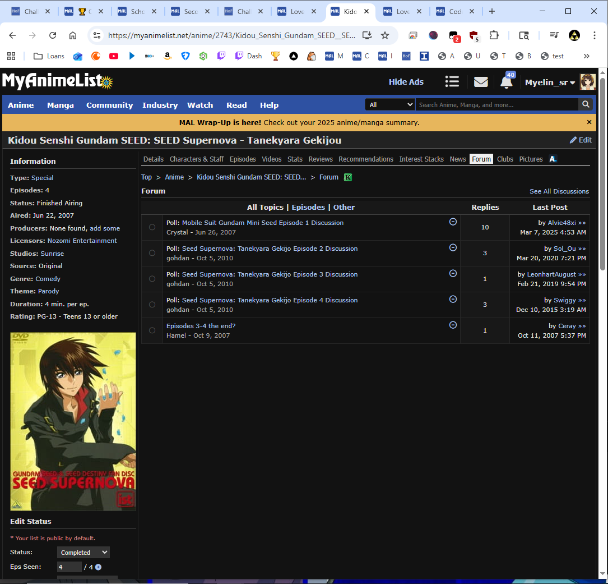Open the messages envelope icon

[481, 82]
